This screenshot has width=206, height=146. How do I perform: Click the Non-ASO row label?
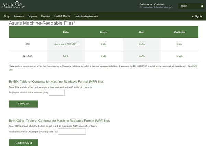pos(28,56)
